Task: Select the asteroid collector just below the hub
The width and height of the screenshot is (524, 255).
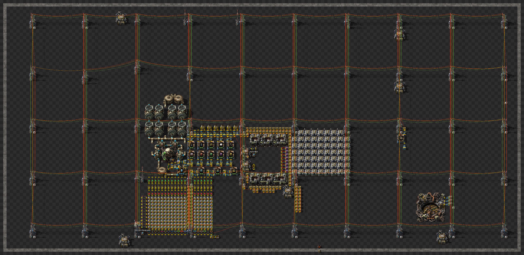Action: [442, 237]
